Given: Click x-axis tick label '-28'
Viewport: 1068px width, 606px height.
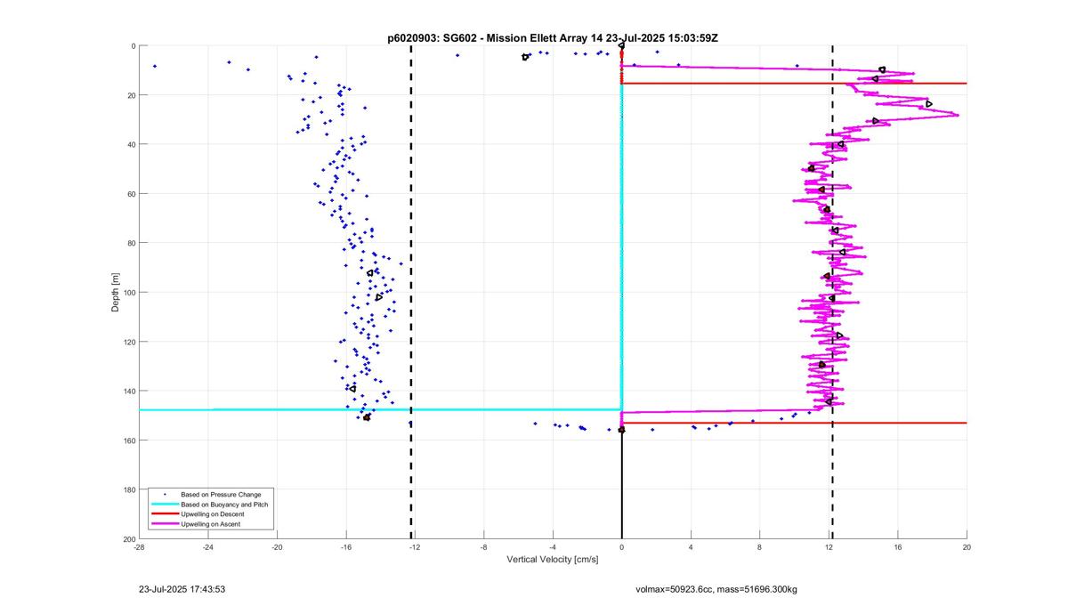Looking at the screenshot, I should (139, 548).
